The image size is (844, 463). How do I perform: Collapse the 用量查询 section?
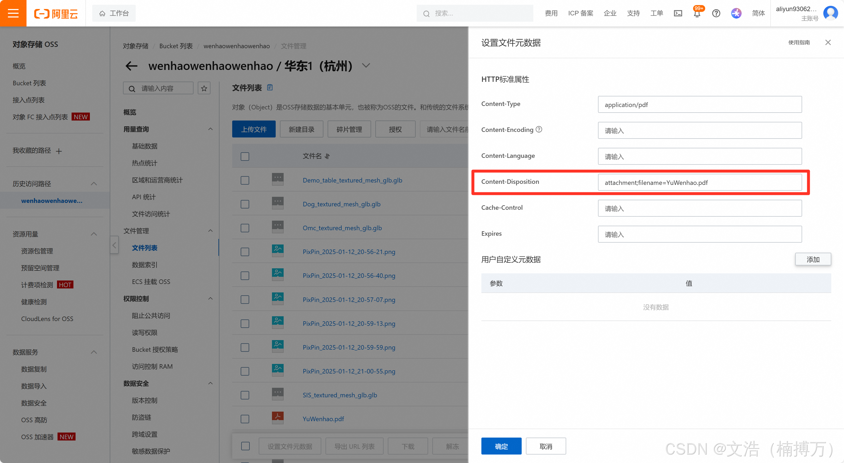[x=210, y=129]
